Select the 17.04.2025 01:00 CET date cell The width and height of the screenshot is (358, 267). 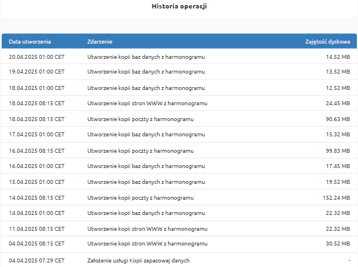(x=37, y=135)
